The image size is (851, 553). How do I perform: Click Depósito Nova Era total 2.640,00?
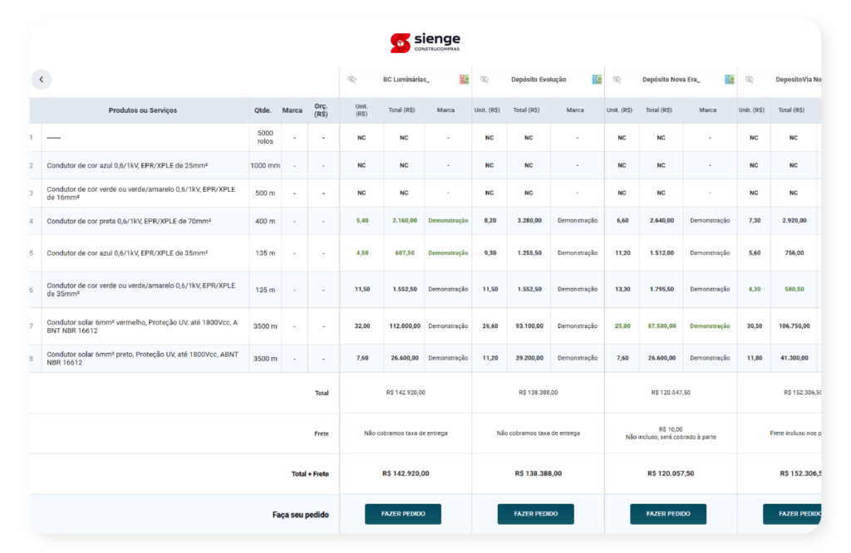click(x=661, y=221)
